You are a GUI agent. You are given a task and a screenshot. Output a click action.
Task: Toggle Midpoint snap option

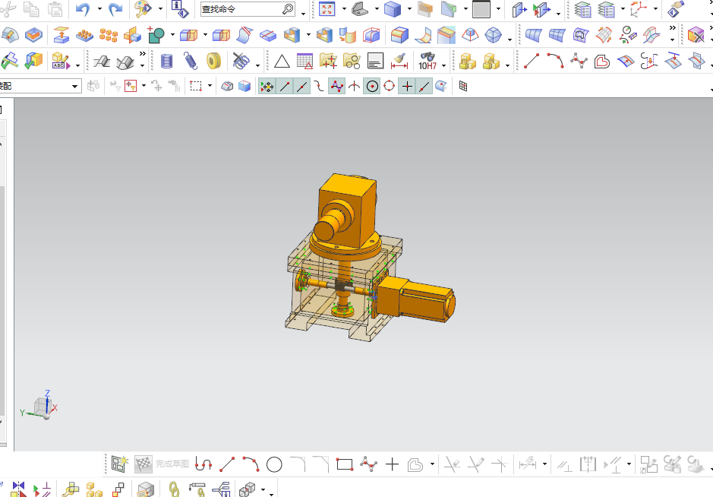(x=302, y=86)
